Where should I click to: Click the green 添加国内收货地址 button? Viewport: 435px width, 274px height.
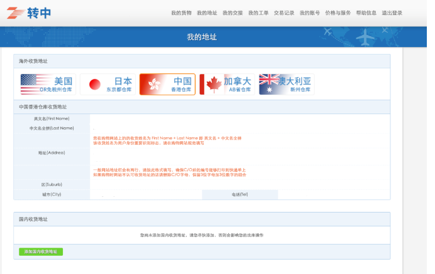click(x=41, y=251)
